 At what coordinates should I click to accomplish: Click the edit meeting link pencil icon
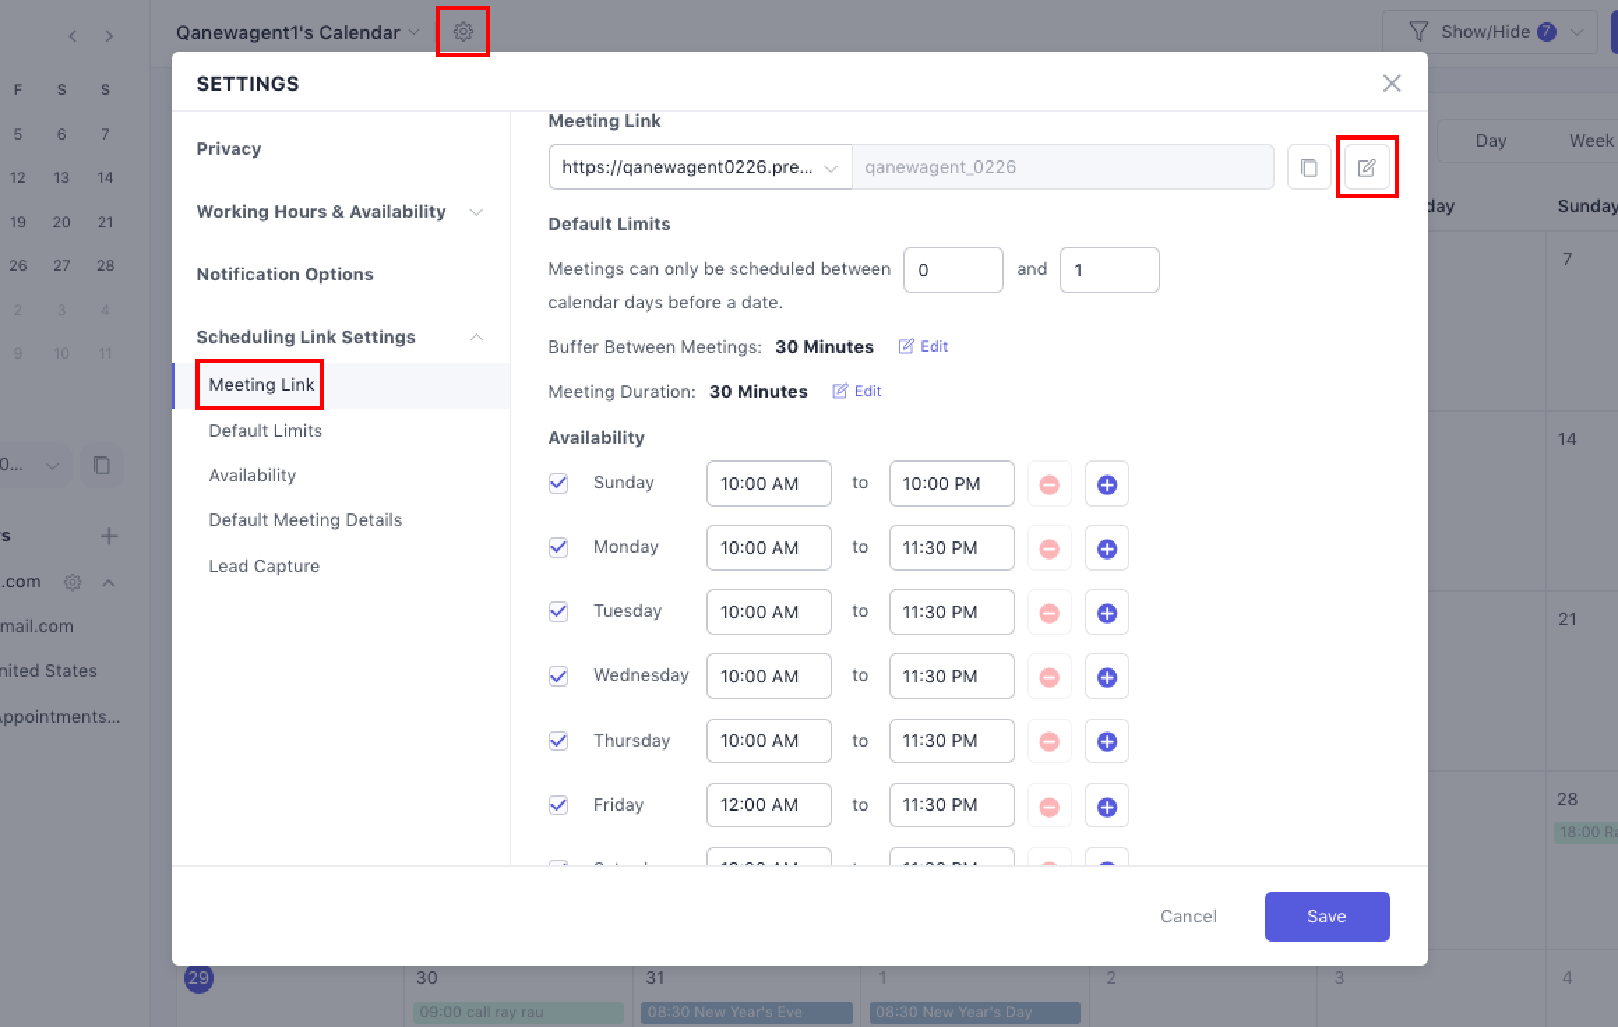(1366, 167)
